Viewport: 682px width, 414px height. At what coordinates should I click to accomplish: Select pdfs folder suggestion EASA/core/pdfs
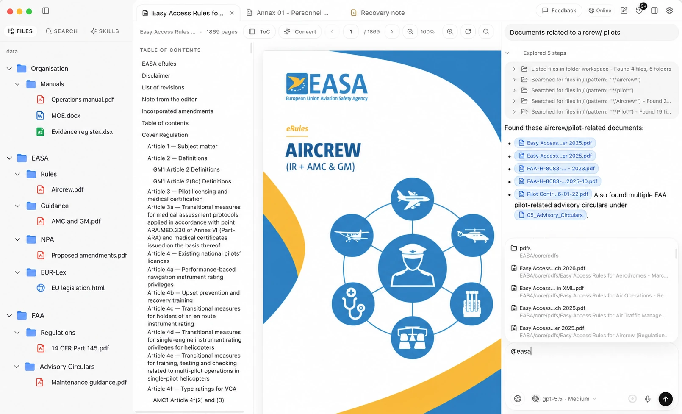click(591, 252)
